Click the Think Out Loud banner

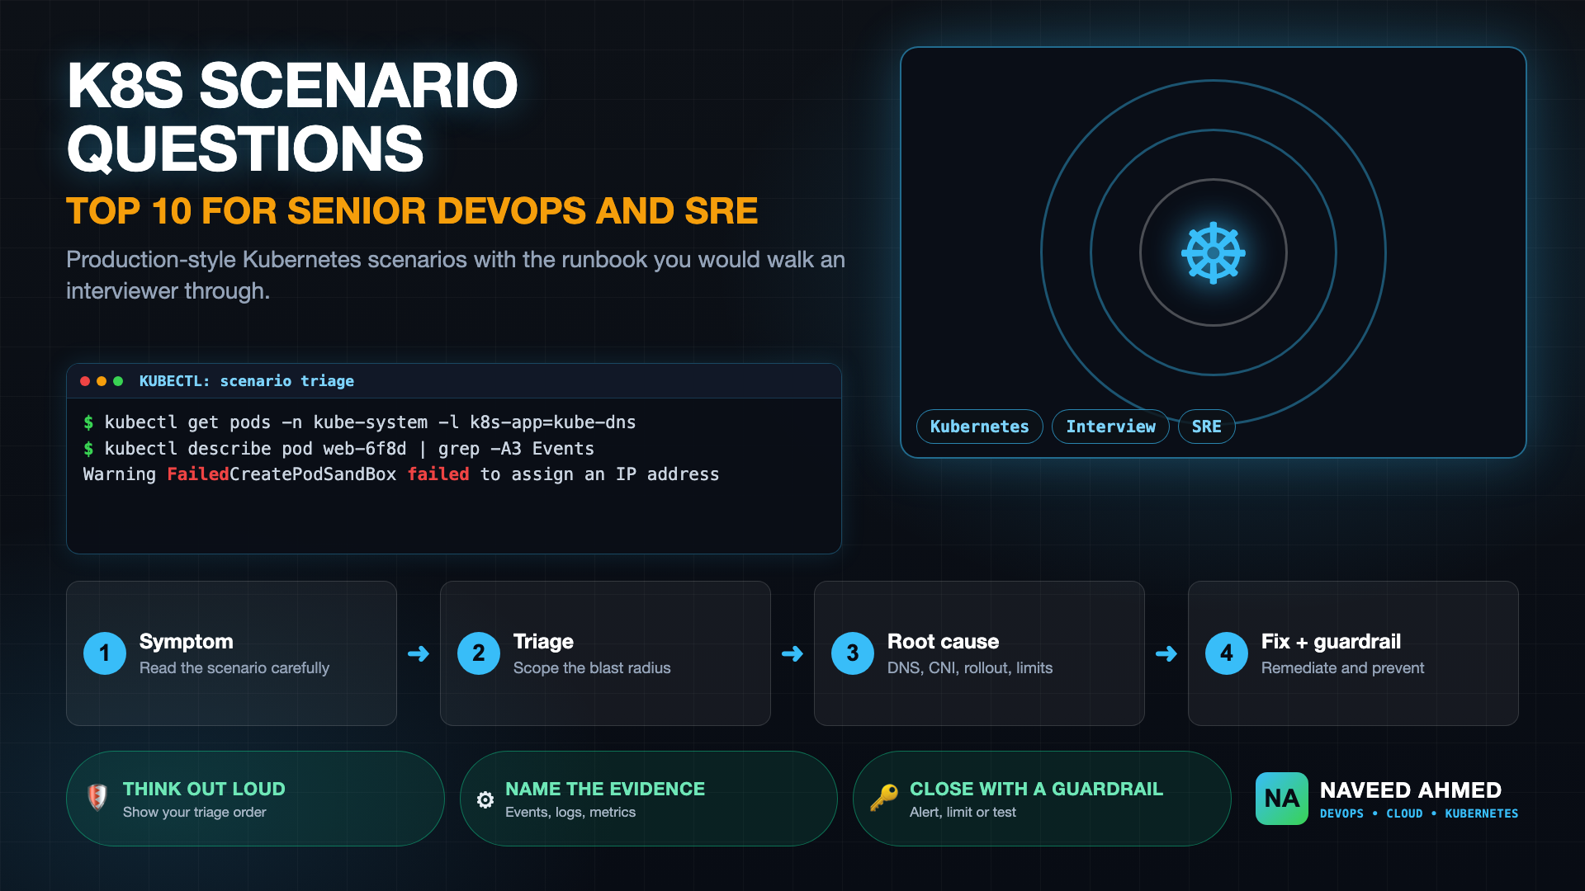point(255,799)
